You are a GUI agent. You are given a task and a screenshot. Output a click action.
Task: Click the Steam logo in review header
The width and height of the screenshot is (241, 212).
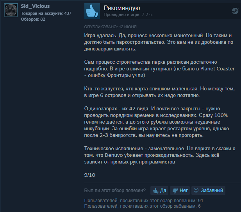coord(235,11)
